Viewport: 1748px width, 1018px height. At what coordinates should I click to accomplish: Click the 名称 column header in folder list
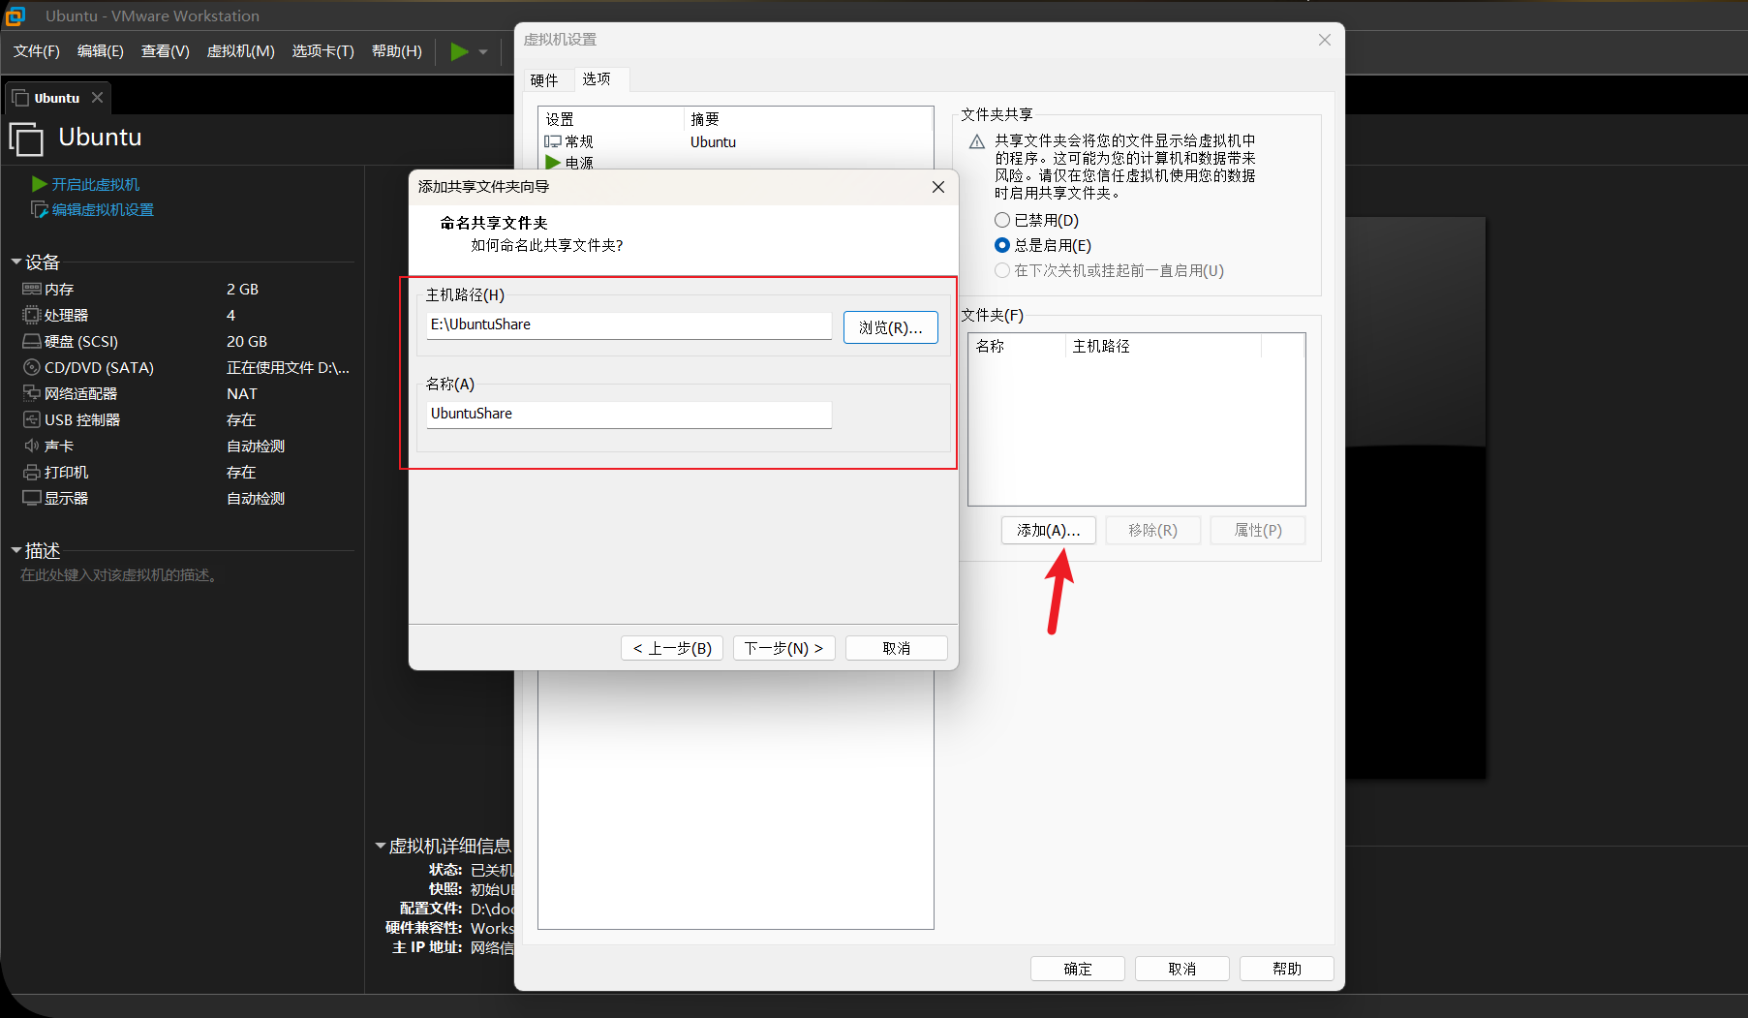[x=1017, y=346]
